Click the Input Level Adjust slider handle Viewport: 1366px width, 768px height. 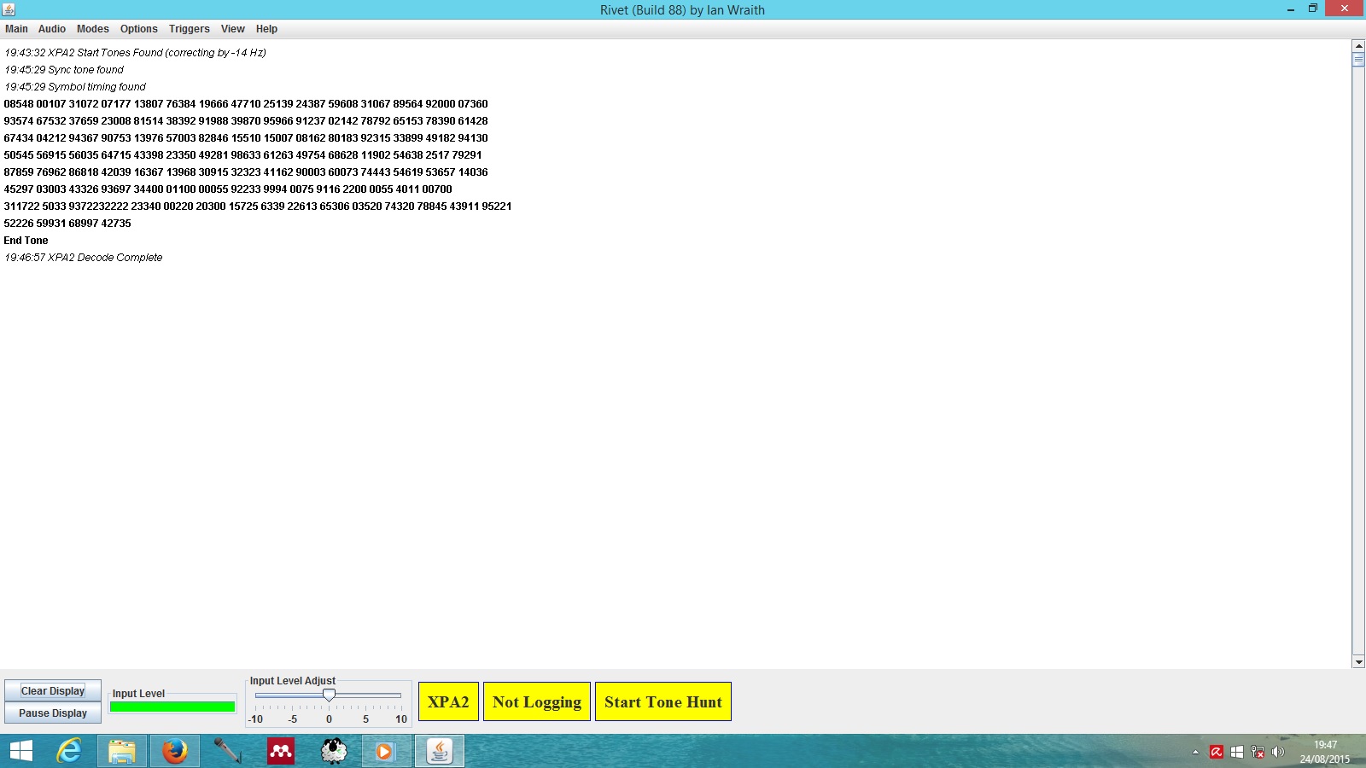pyautogui.click(x=329, y=695)
